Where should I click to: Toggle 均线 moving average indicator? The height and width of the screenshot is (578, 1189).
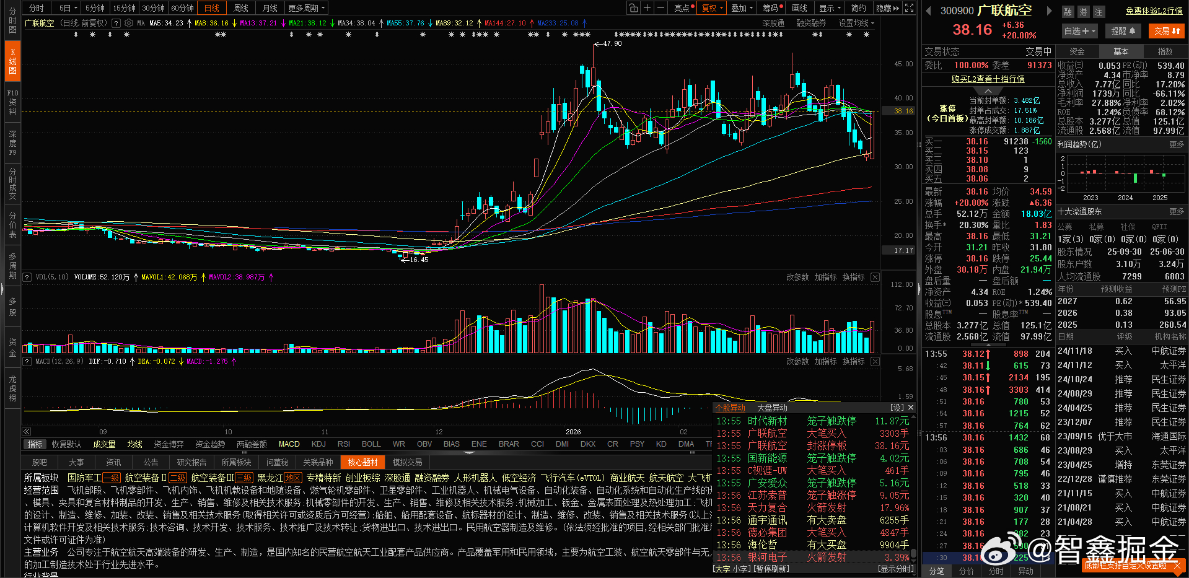click(134, 444)
